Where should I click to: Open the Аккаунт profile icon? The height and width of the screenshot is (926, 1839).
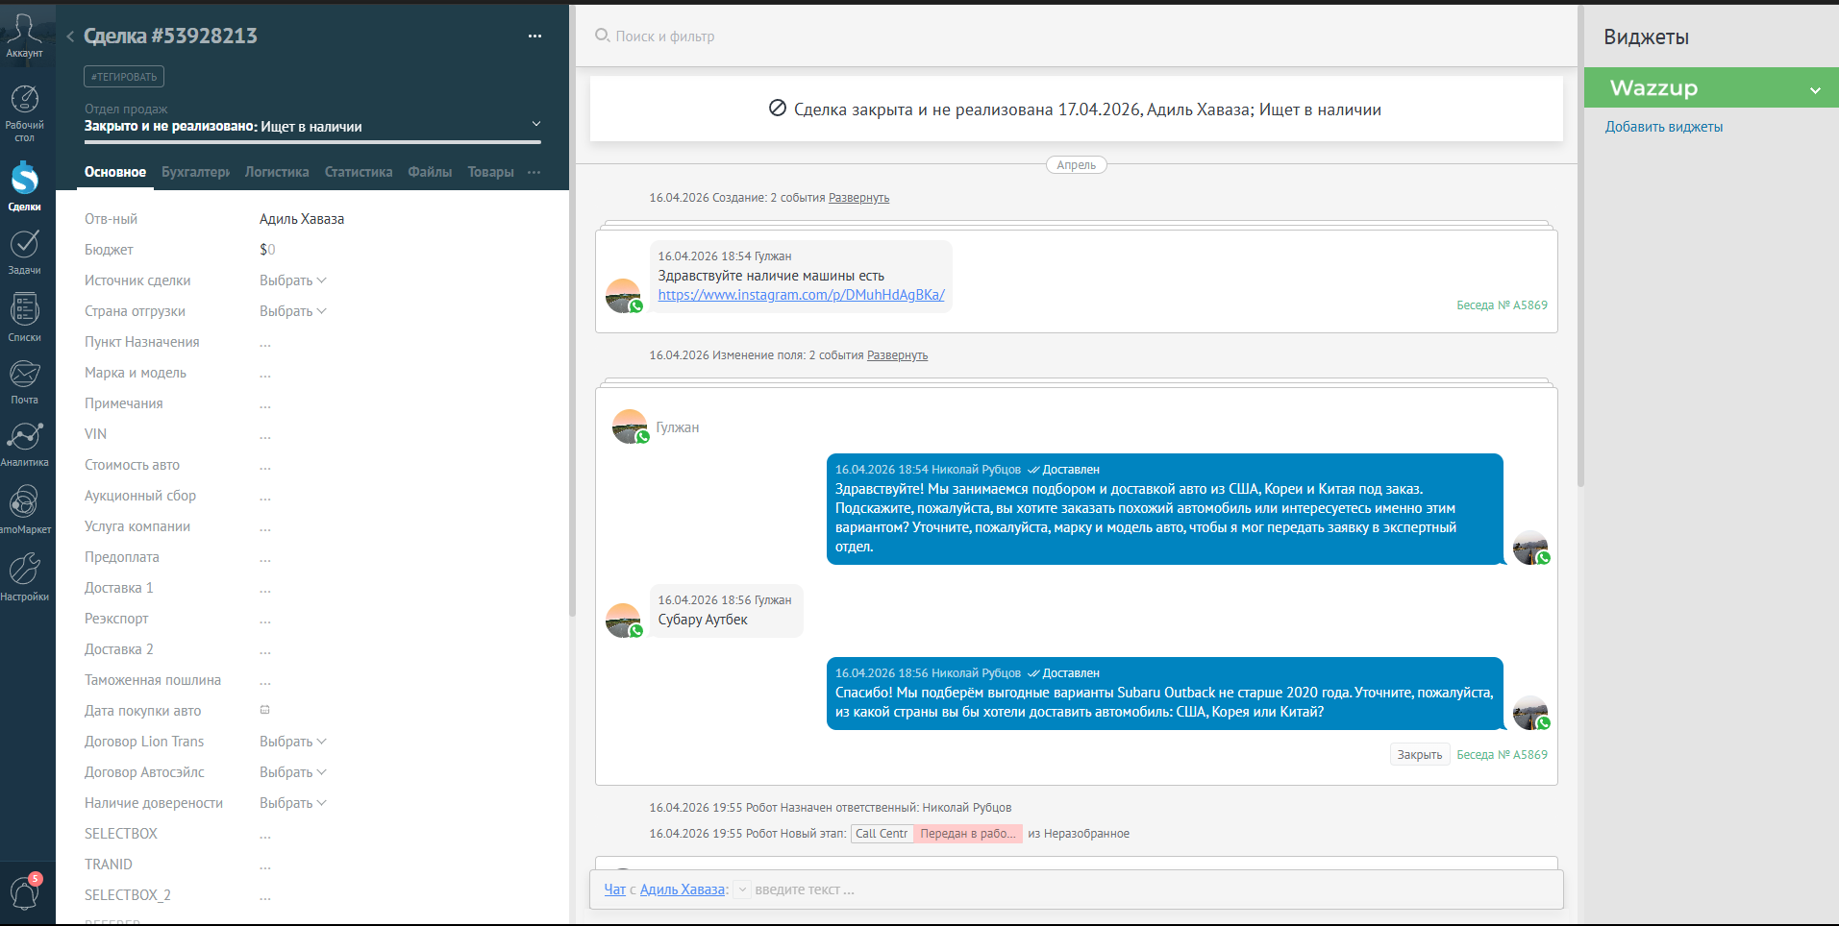24,35
